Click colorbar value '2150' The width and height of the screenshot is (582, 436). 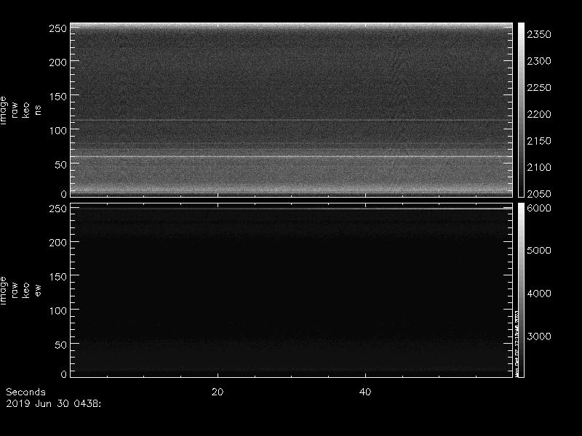[x=539, y=141]
